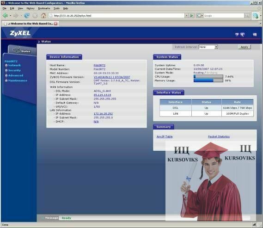
Task: Click the P660RT2 heading in sidebar
Action: click(11, 62)
